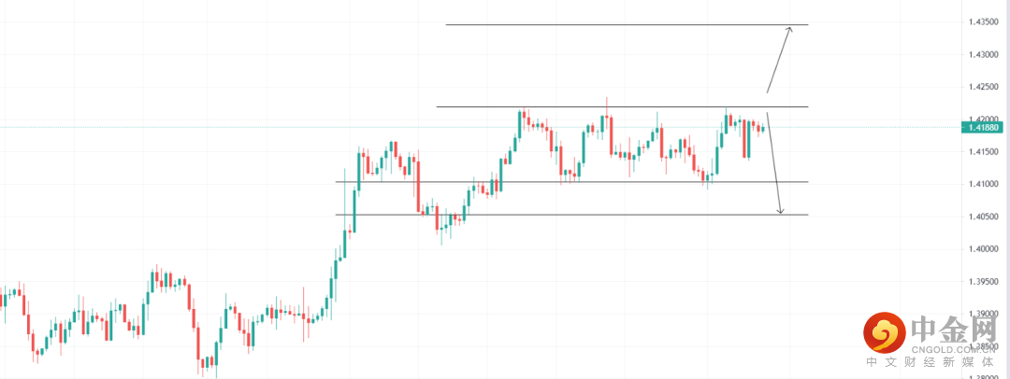
Task: Click the downward arrow's arrowhead tip
Action: coord(781,214)
